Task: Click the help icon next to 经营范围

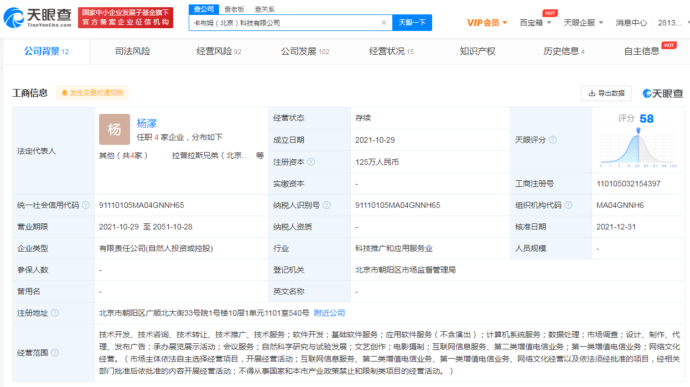Action: pyautogui.click(x=55, y=353)
